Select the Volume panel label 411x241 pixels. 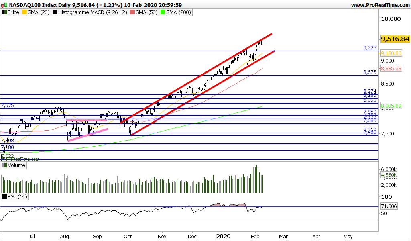pos(14,165)
